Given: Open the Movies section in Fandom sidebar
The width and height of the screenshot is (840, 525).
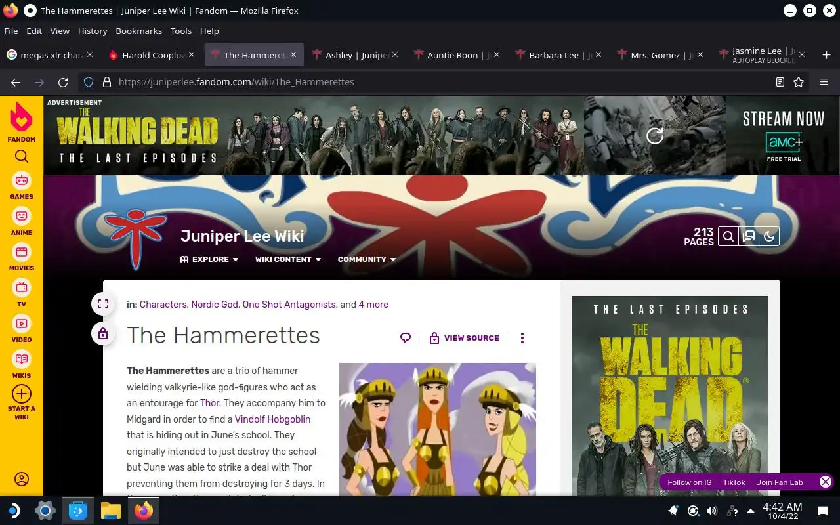Looking at the screenshot, I should [22, 257].
